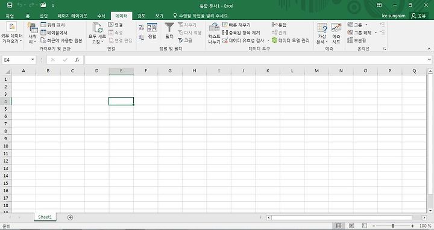The image size is (434, 230).
Task: Click the Insert Function fx icon
Action: [x=77, y=60]
